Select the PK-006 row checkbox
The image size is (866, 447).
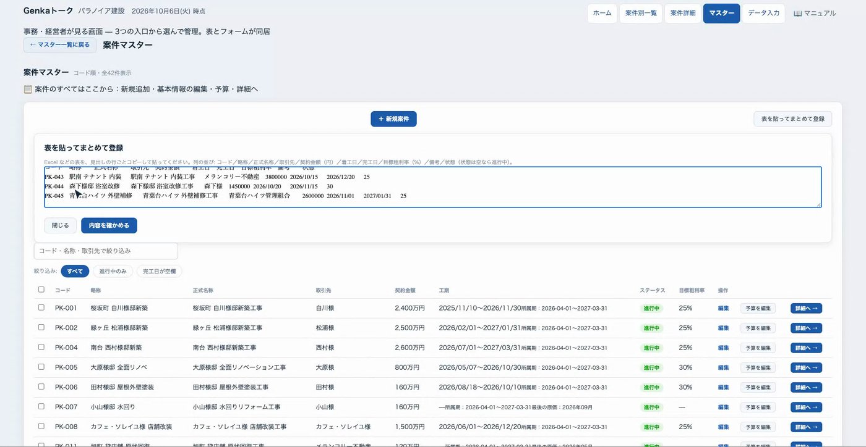[41, 386]
